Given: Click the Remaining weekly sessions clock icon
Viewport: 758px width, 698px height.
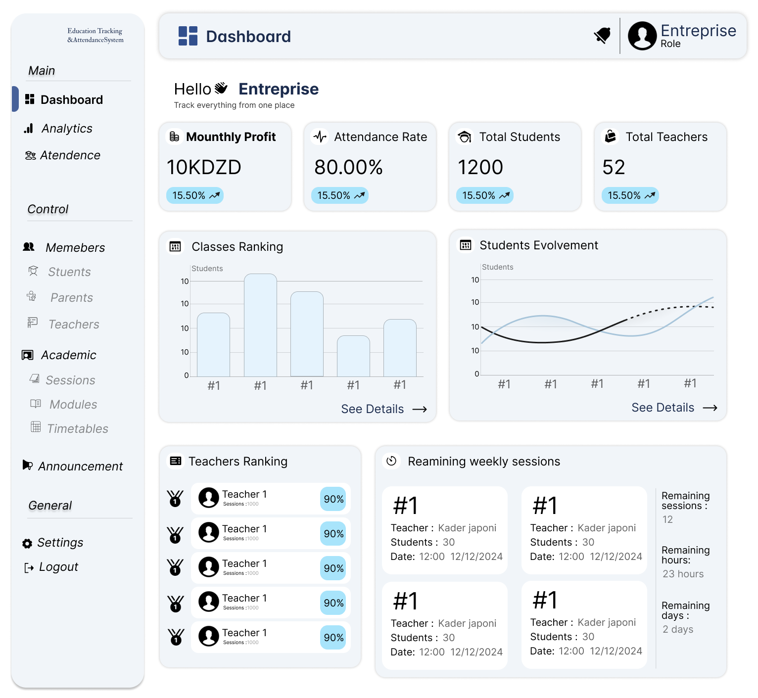Looking at the screenshot, I should [x=391, y=461].
